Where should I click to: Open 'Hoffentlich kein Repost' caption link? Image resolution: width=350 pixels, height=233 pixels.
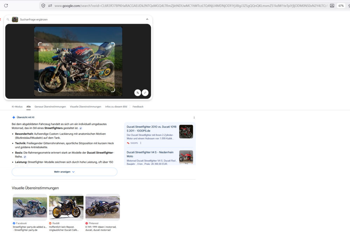(x=64, y=228)
